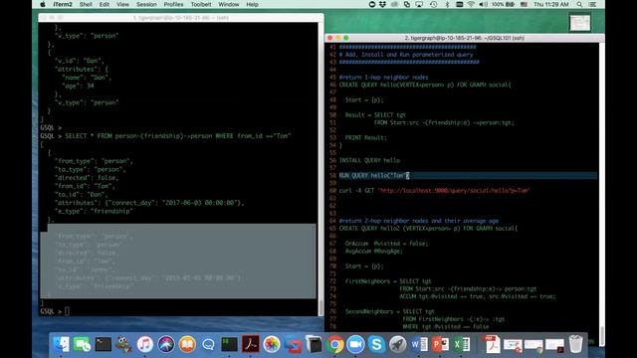
Task: Click the 'AvgAccum @@avgAge;' line
Action: point(374,252)
